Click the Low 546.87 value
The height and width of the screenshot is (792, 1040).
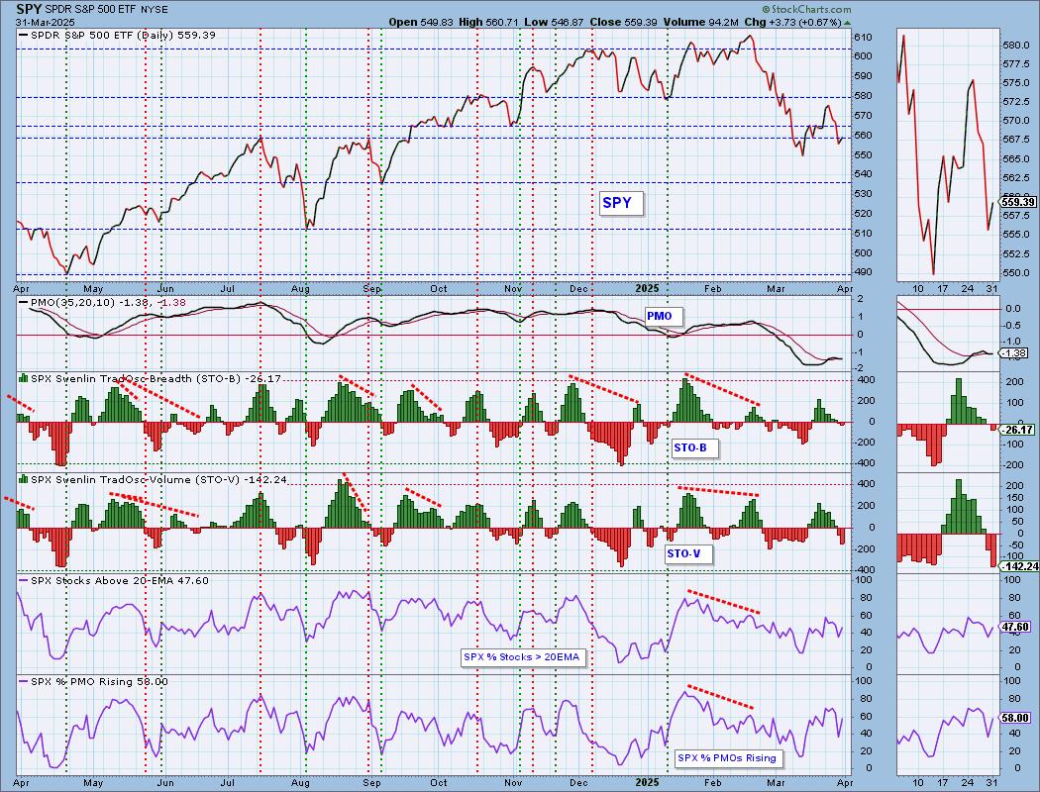[x=553, y=22]
